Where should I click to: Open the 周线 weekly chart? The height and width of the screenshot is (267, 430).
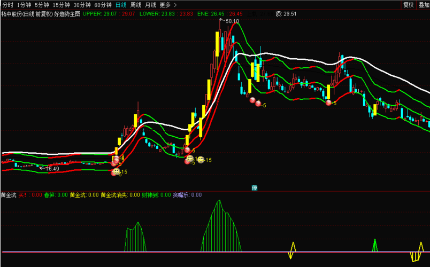pyautogui.click(x=136, y=5)
